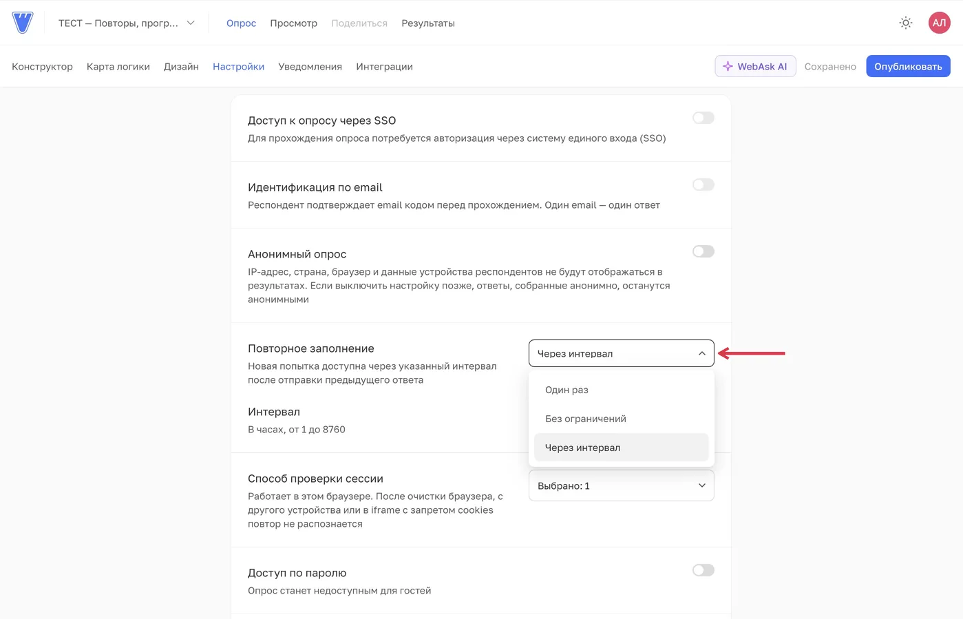The image size is (963, 619).
Task: Select the Через интервал list option
Action: (x=622, y=448)
